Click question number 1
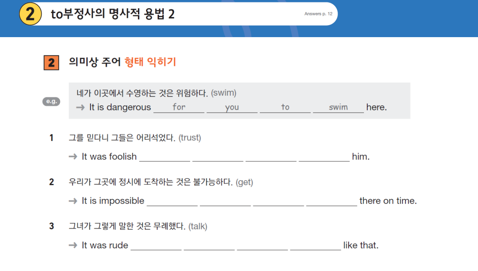The width and height of the screenshot is (478, 271). (52, 138)
